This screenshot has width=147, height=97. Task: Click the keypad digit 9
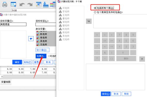[133, 35]
